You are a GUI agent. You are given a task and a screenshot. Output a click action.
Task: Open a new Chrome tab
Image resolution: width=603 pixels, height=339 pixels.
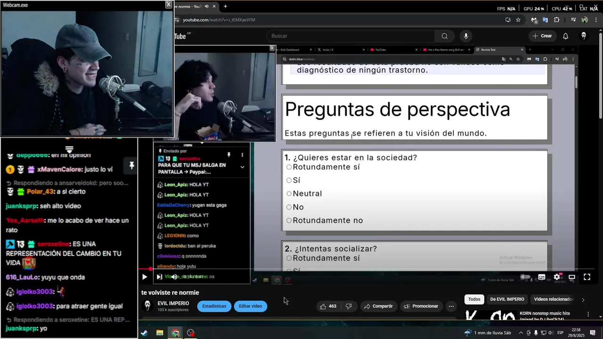pyautogui.click(x=225, y=6)
